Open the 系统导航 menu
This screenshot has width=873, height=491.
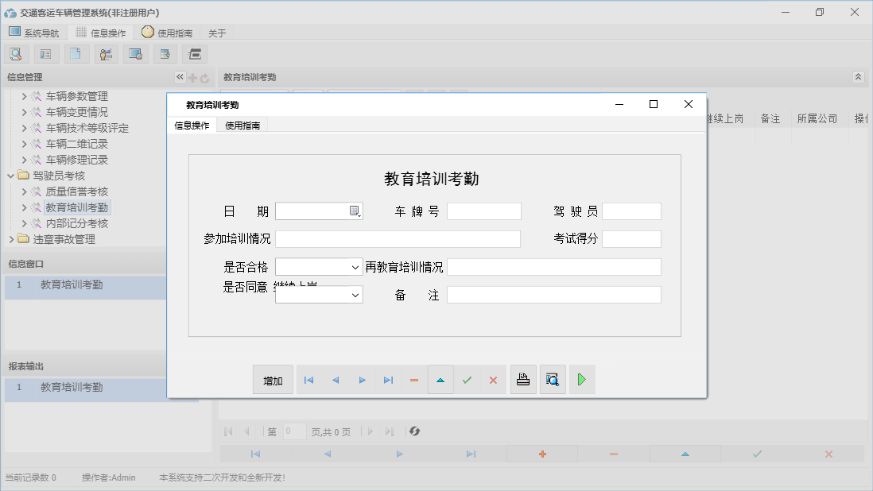point(35,32)
